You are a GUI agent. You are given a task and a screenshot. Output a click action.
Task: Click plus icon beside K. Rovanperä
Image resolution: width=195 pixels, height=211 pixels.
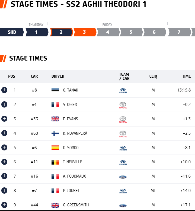pyautogui.click(x=4, y=133)
